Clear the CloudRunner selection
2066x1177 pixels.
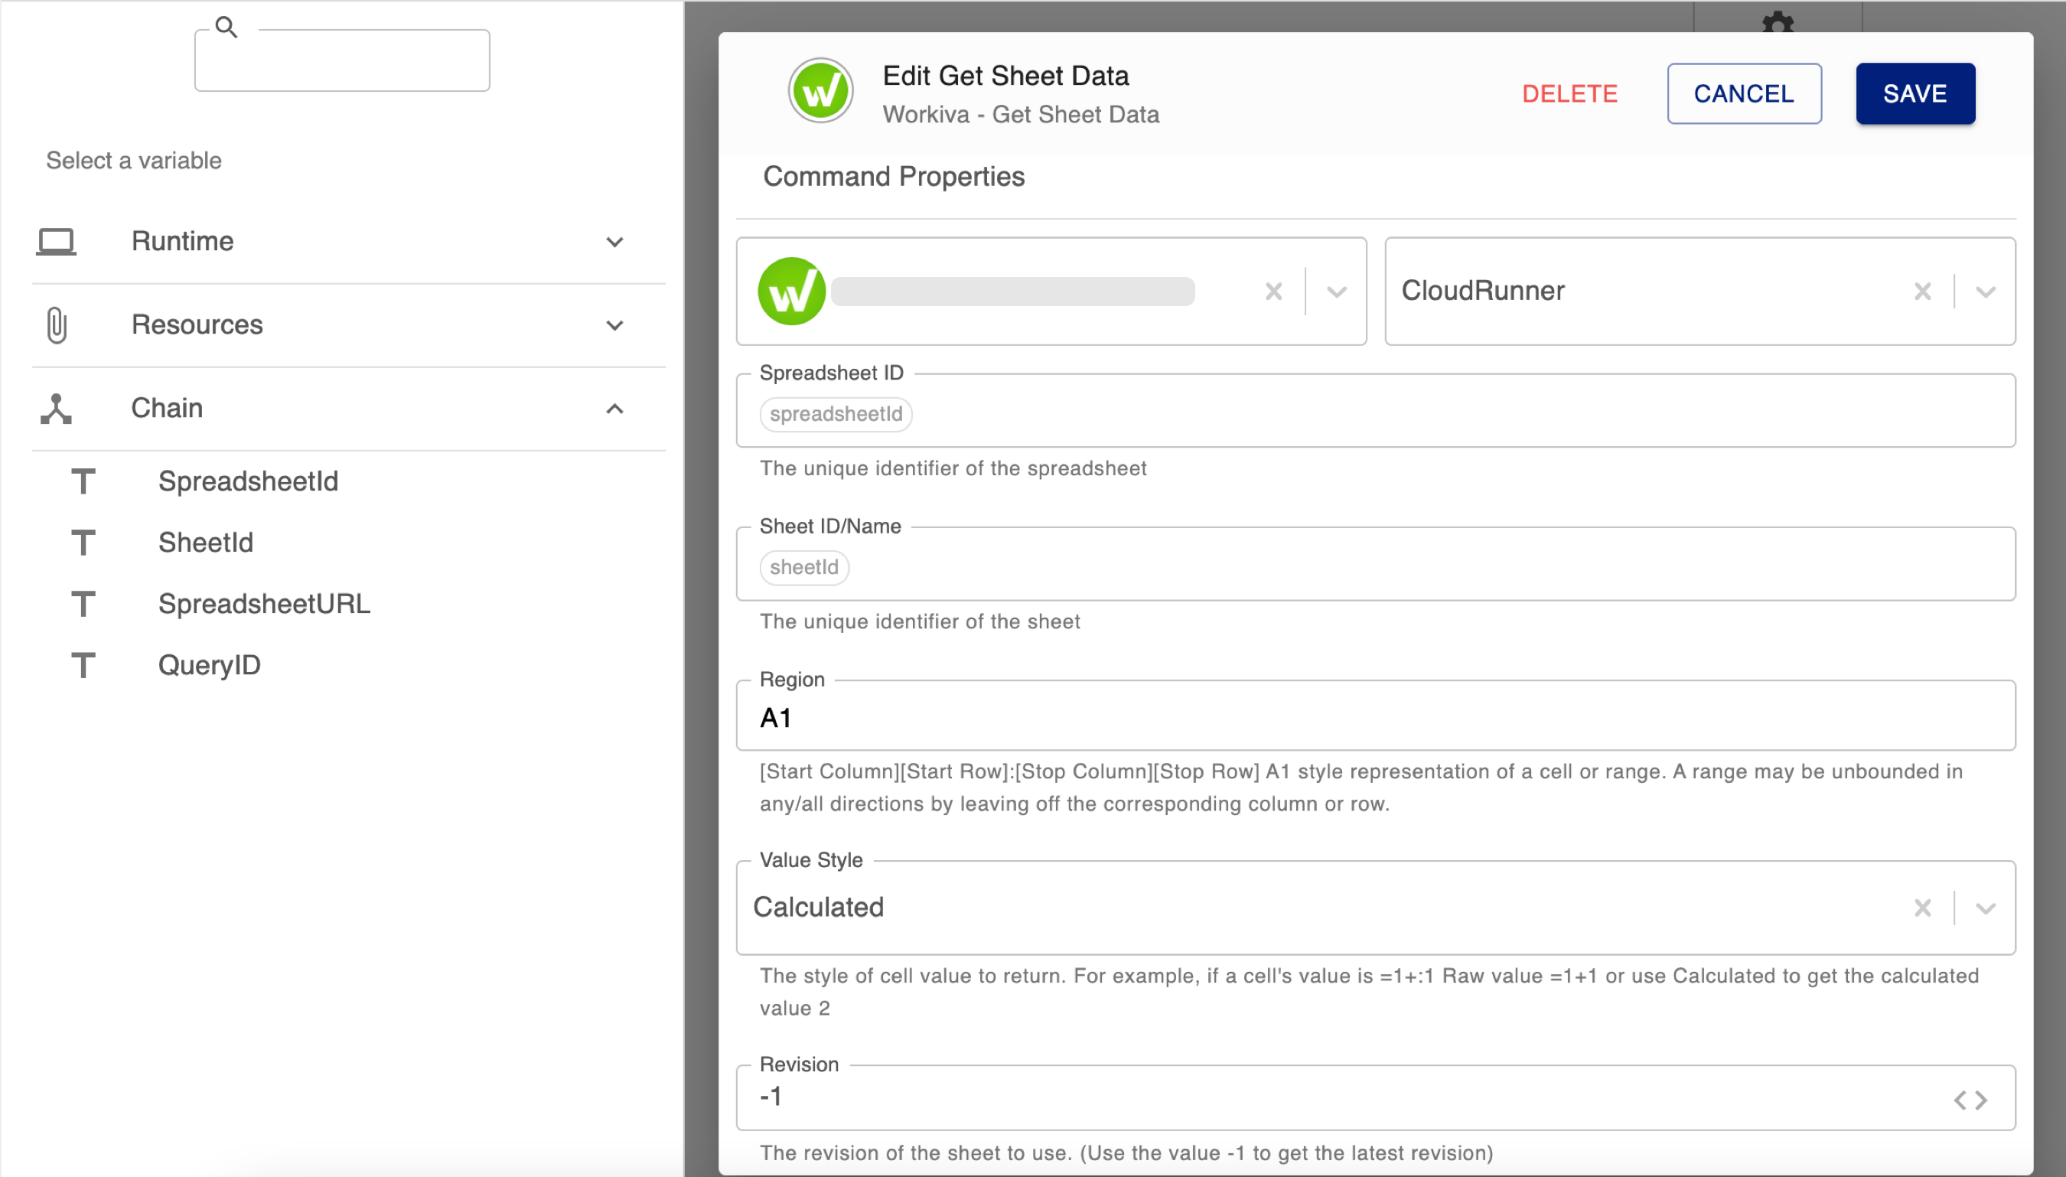[1922, 291]
